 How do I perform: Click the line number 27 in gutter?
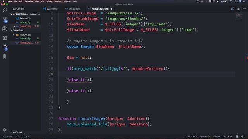pyautogui.click(x=51, y=119)
